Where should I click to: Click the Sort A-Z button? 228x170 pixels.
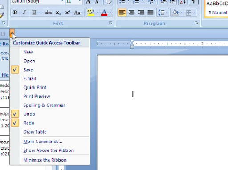pyautogui.click(x=183, y=2)
